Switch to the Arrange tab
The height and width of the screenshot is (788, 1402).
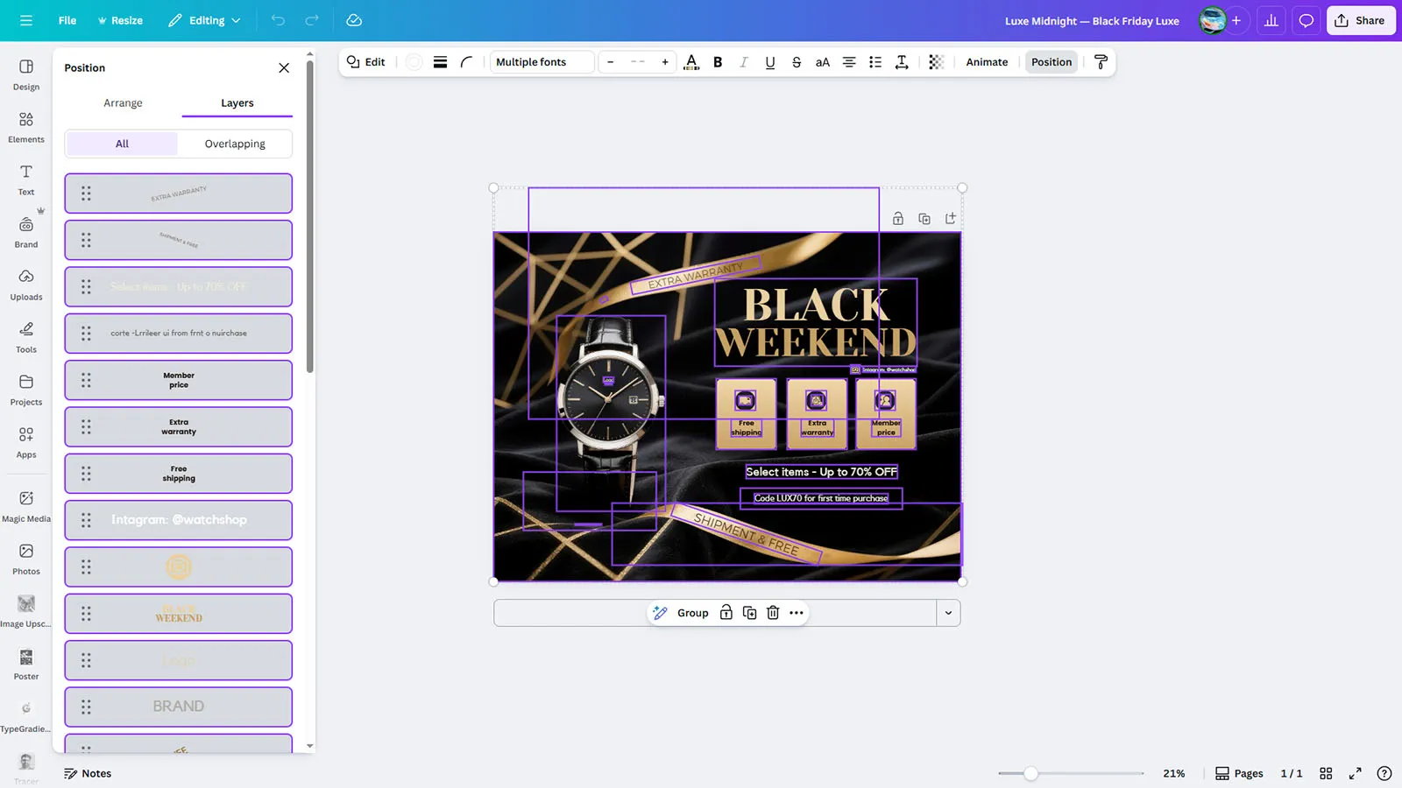(123, 102)
